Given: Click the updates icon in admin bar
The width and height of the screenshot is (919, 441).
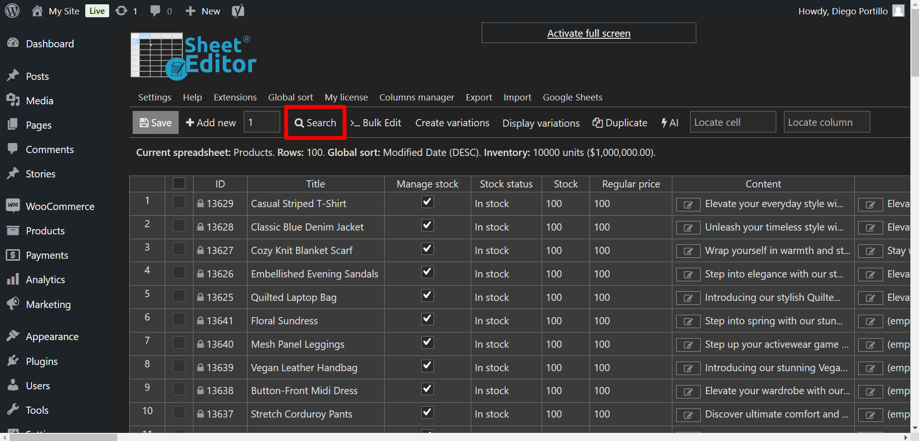Looking at the screenshot, I should tap(122, 11).
